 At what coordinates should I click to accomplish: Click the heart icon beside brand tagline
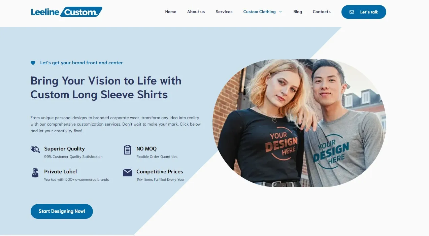point(33,63)
